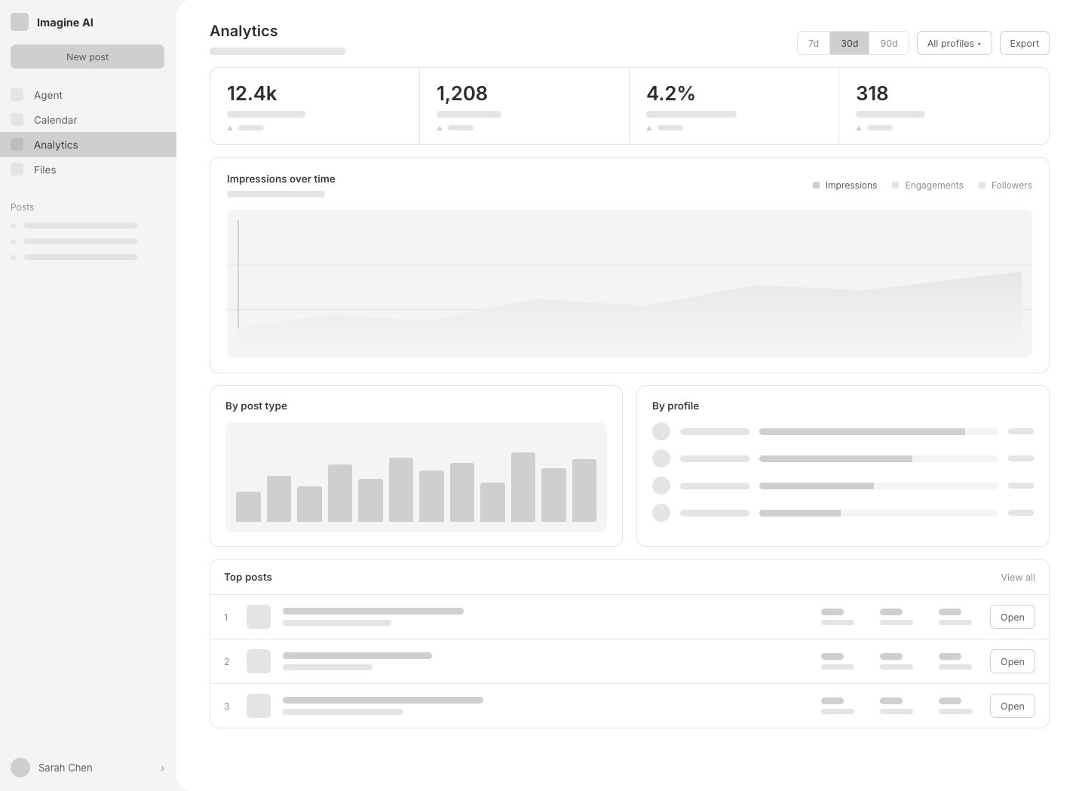
Task: Click the tallest bar in By post type
Action: click(523, 487)
